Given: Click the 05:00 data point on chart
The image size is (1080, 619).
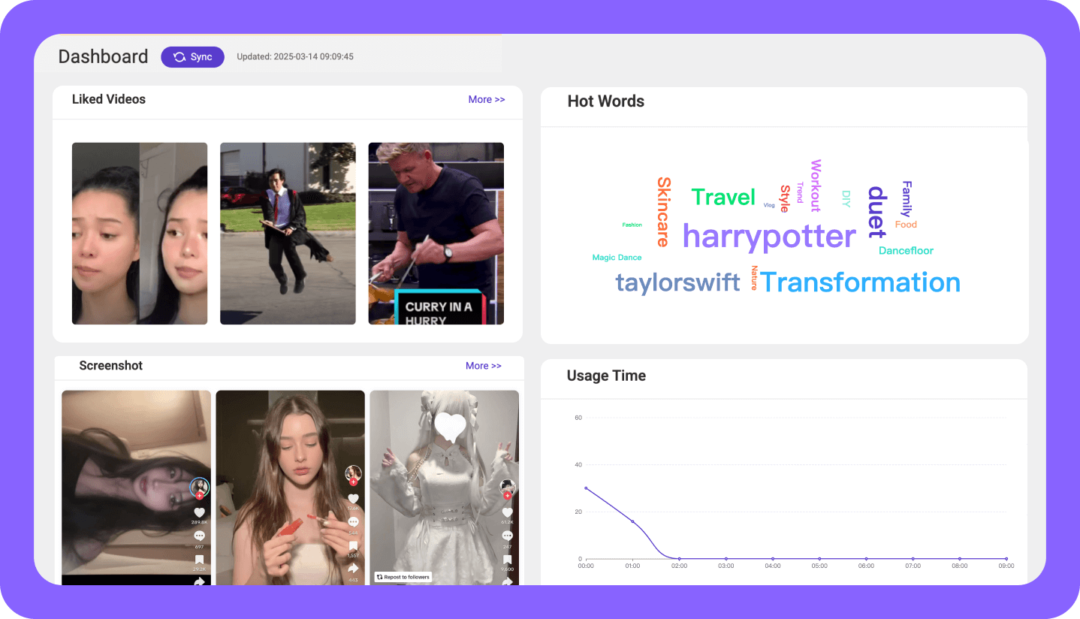Looking at the screenshot, I should (x=819, y=559).
